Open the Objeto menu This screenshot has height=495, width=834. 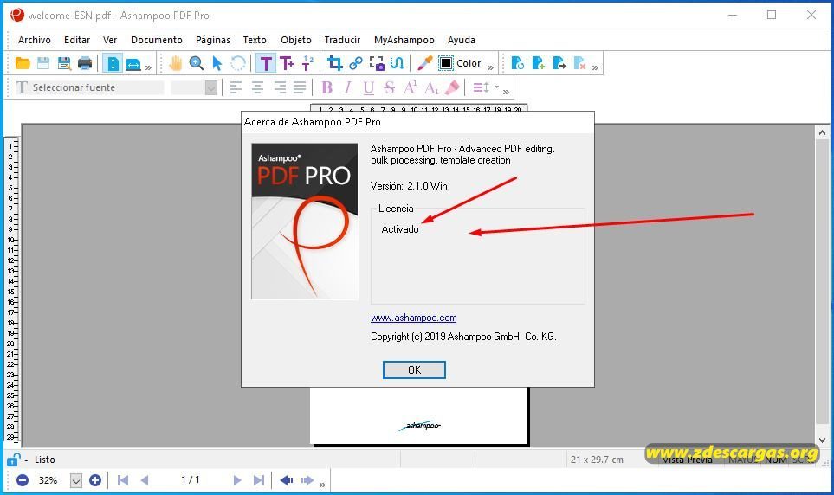(x=296, y=40)
